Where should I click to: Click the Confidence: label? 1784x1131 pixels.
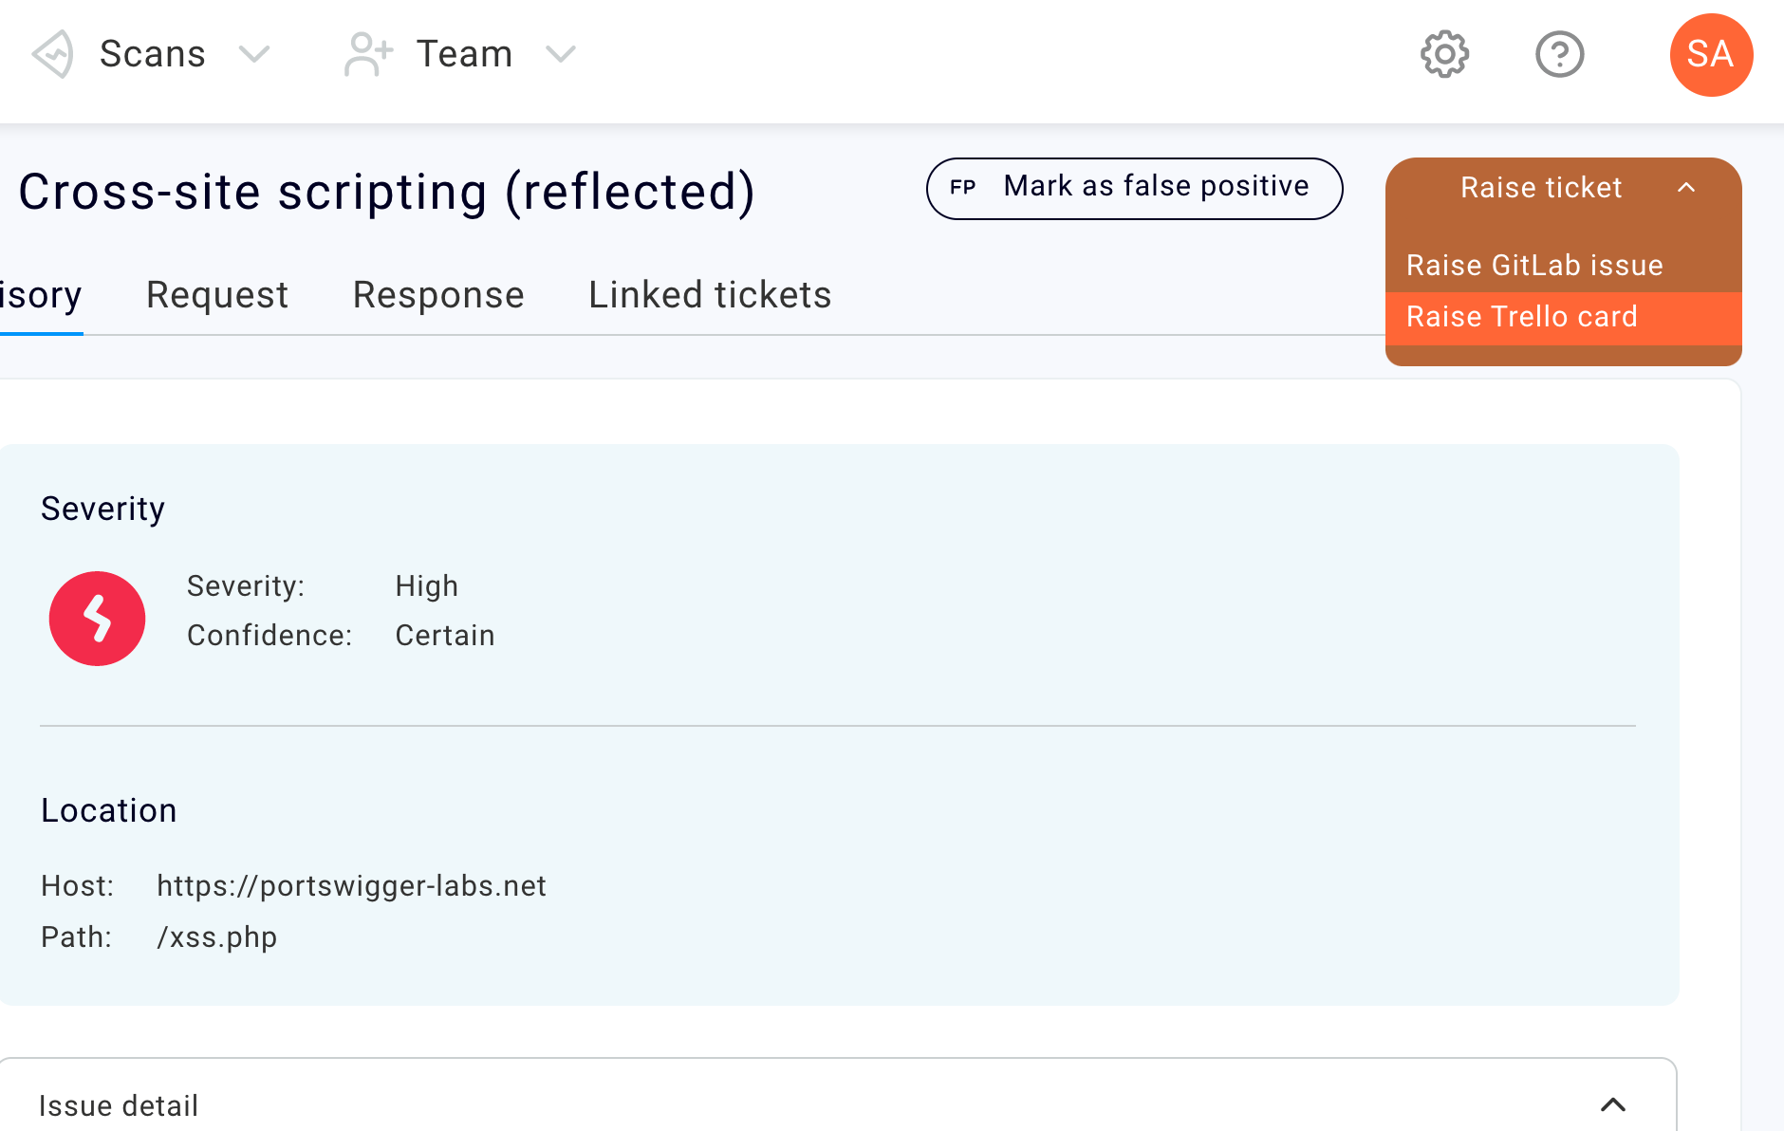[269, 636]
